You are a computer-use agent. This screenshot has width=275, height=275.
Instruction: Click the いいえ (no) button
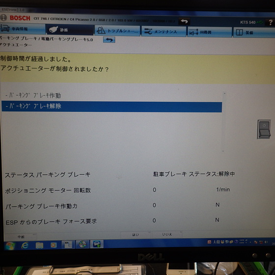tap(167, 234)
